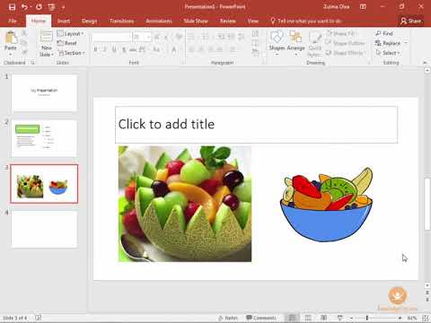Click the Copy icon
This screenshot has width=431, height=323.
pos(24,43)
